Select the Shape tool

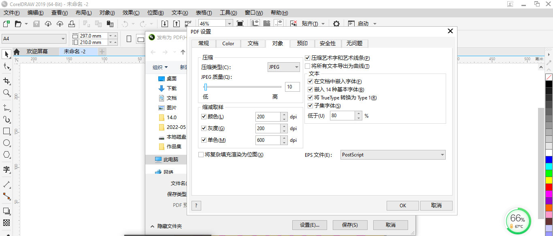click(x=6, y=67)
